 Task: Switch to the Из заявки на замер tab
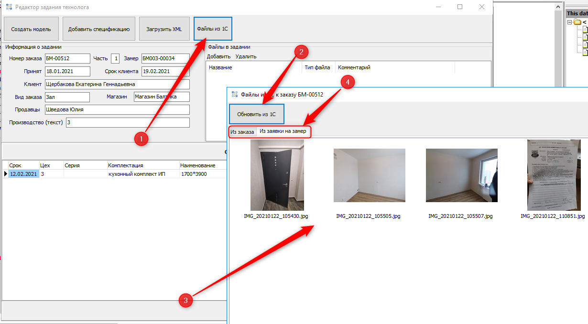[x=283, y=131]
